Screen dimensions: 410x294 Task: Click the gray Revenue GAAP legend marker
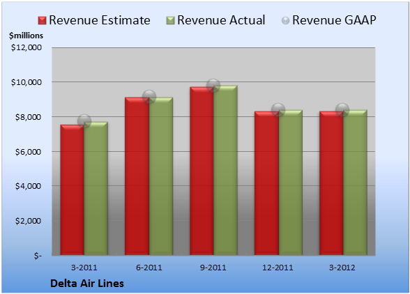click(x=285, y=21)
